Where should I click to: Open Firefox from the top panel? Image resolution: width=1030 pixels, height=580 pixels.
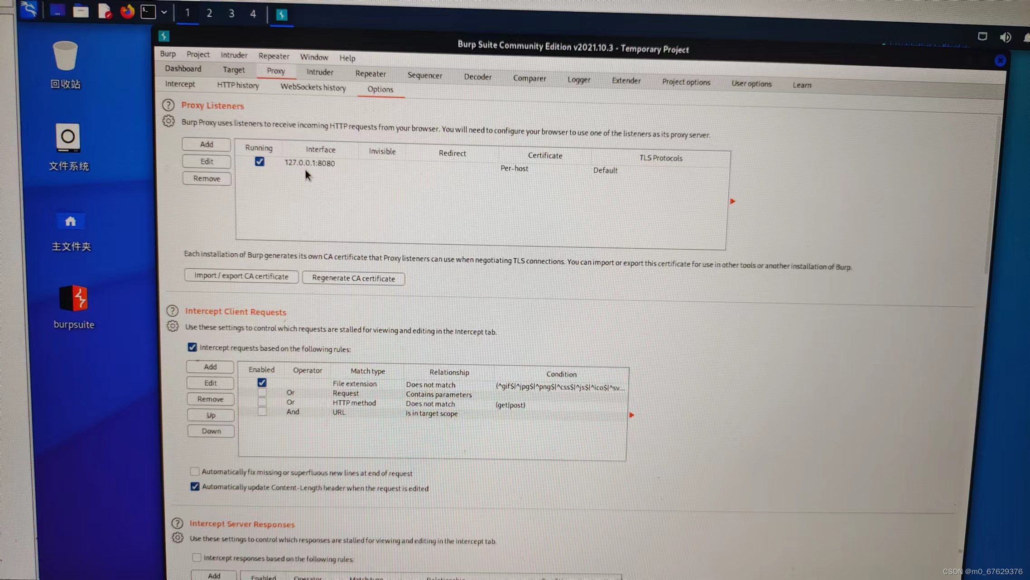tap(127, 11)
